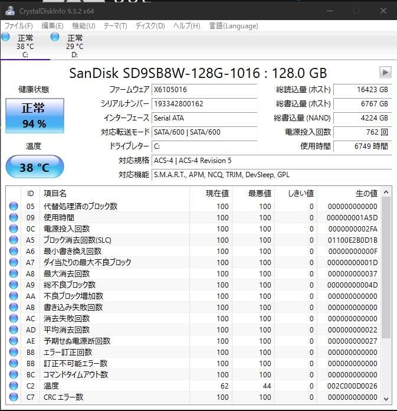The image size is (397, 411).
Task: Open the ディスク(D) menu
Action: [150, 26]
